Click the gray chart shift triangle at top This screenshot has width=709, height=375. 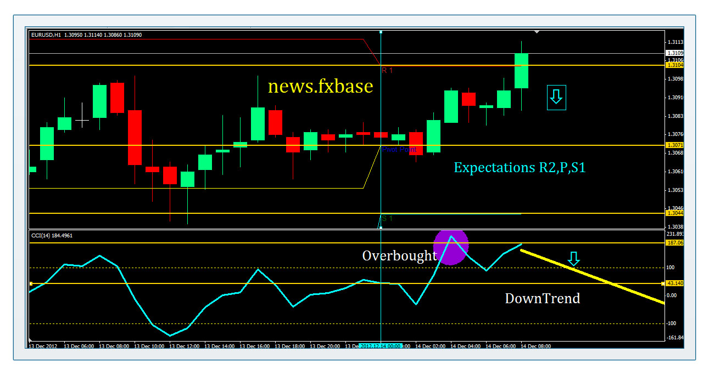[537, 32]
